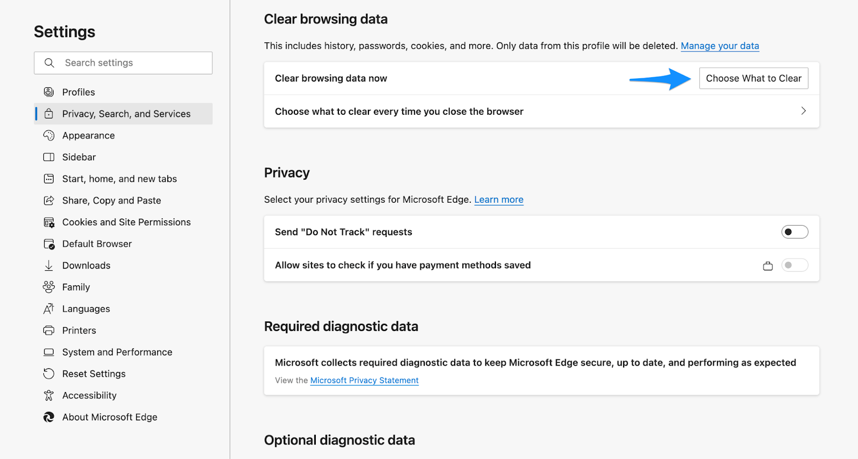Click the Printers icon
The image size is (858, 459).
pyautogui.click(x=49, y=330)
